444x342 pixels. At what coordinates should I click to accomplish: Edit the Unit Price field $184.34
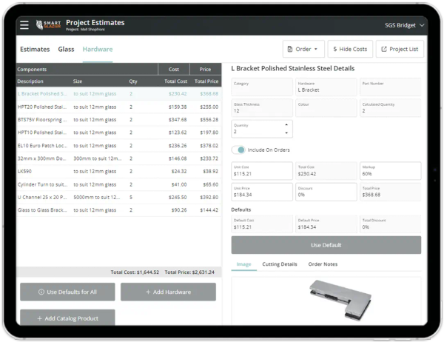tap(262, 192)
